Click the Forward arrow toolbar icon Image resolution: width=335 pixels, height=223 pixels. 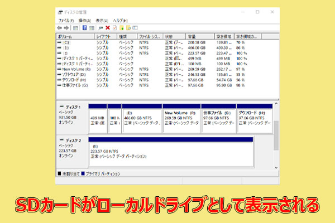(x=66, y=28)
